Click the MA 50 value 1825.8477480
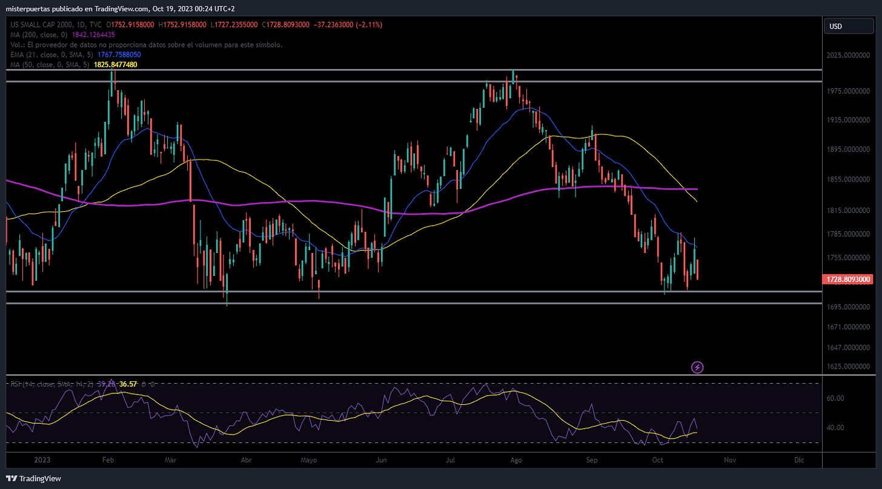This screenshot has height=489, width=882. coord(116,64)
